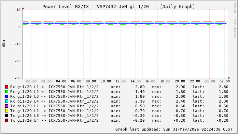Click the 22:00 x-axis time label
The height and width of the screenshot is (134, 238).
(x=195, y=81)
